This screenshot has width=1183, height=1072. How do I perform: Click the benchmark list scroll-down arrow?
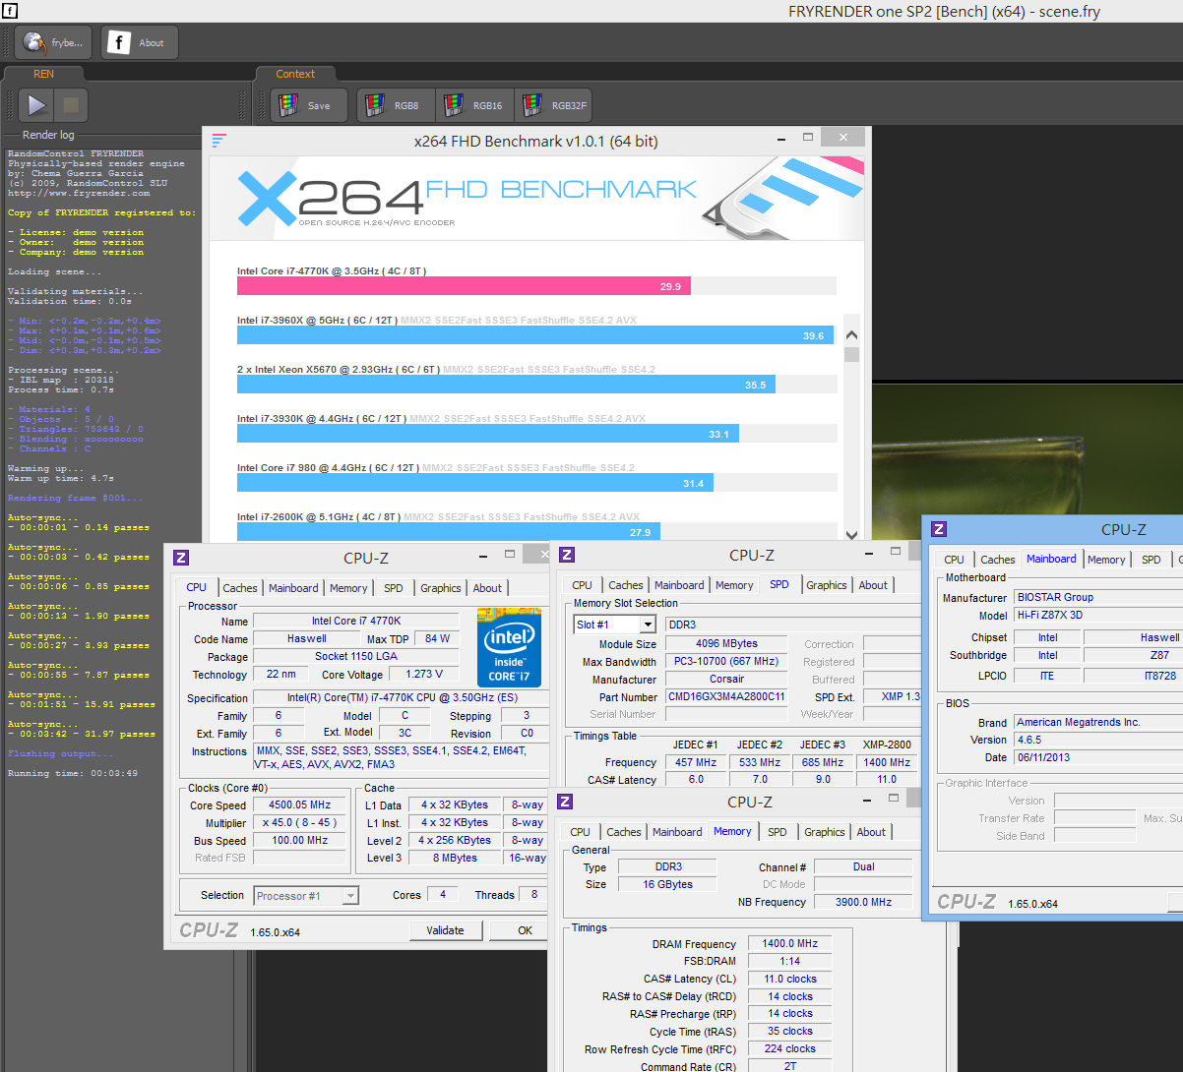(851, 535)
